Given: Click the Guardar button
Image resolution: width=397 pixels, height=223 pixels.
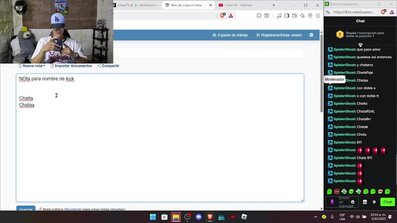Looking at the screenshot, I should tap(26, 209).
